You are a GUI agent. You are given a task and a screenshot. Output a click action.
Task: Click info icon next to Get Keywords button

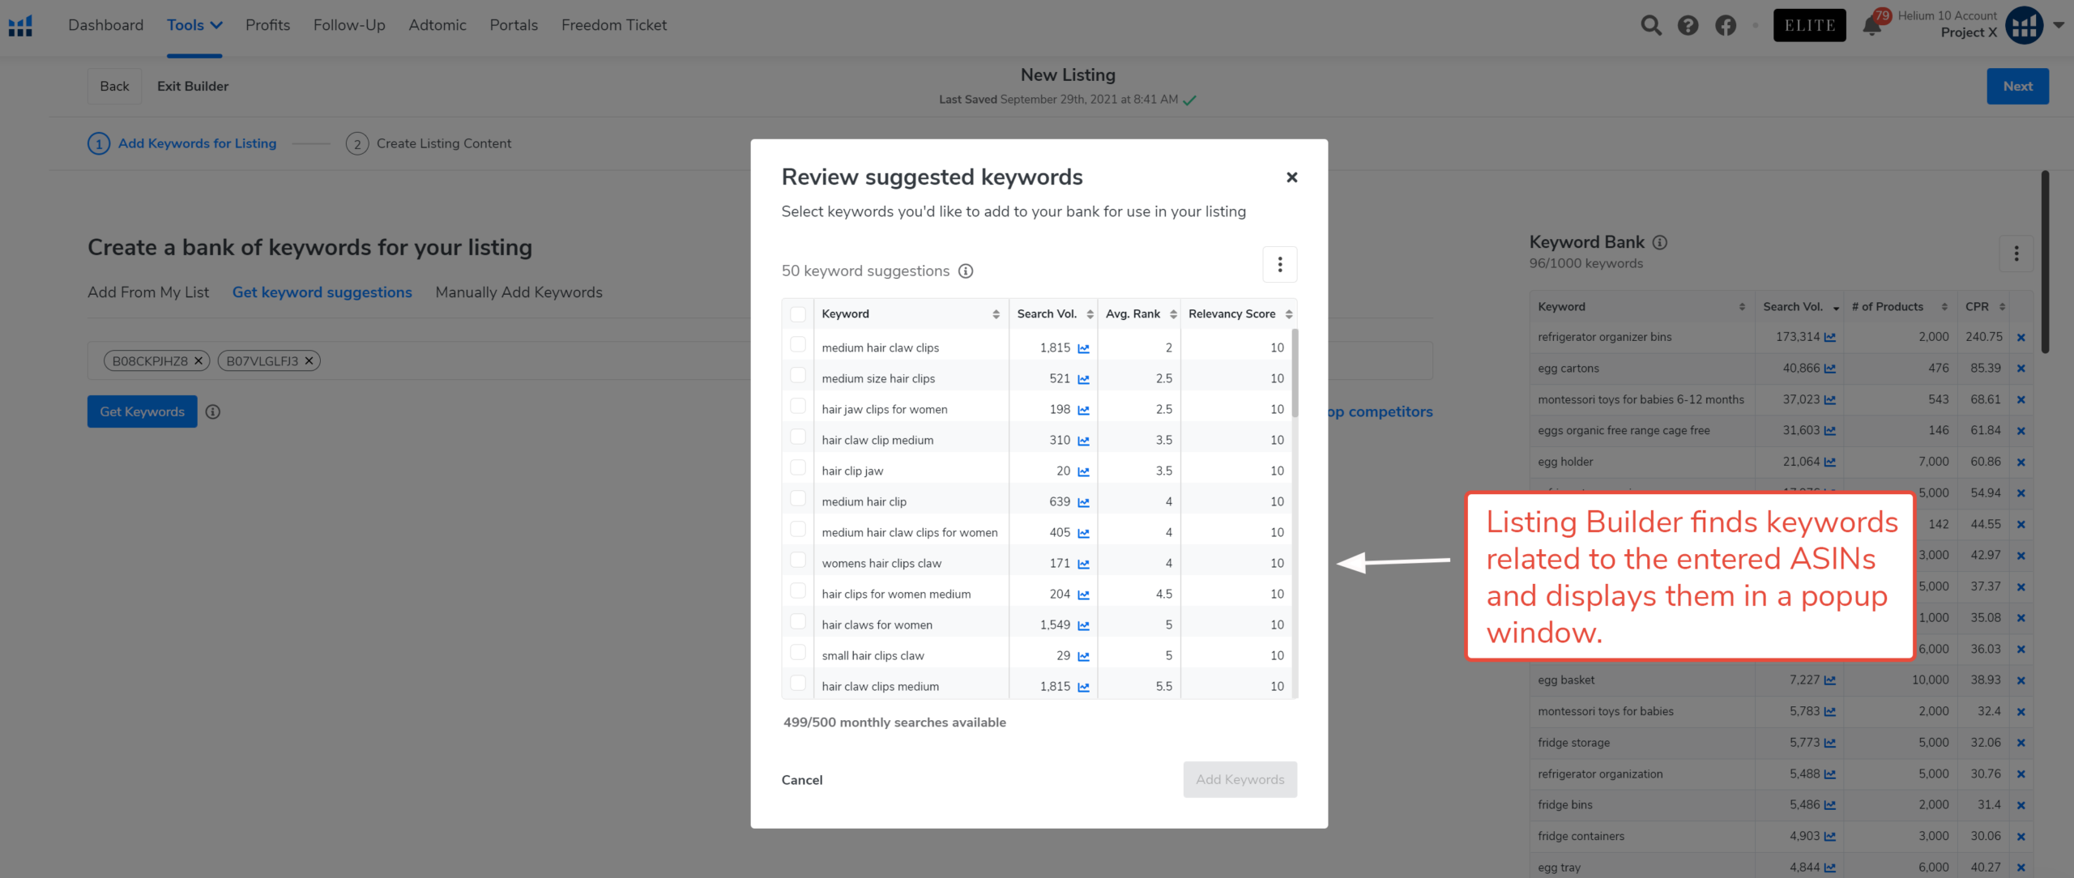(x=213, y=412)
